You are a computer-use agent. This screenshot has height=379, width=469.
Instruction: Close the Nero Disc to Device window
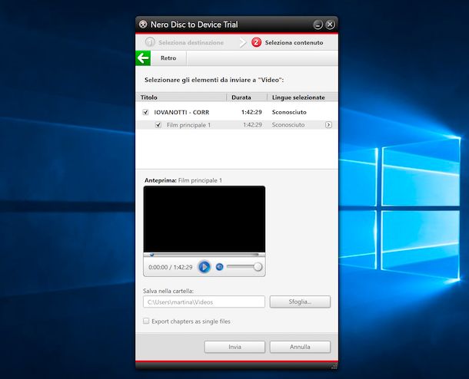coord(330,25)
